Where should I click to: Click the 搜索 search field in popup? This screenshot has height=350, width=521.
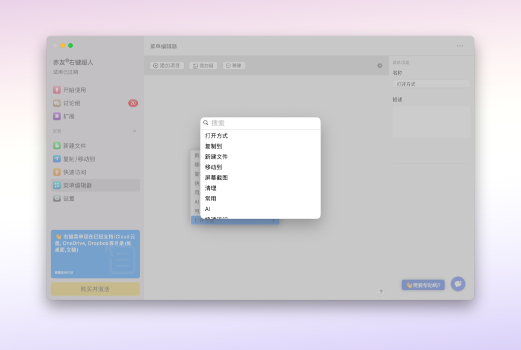[x=260, y=123]
